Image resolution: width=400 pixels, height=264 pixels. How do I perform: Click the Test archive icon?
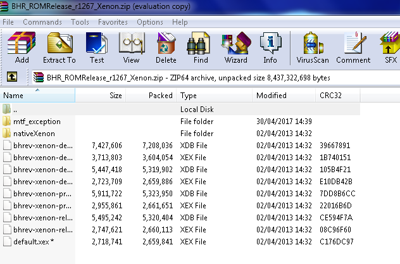click(97, 43)
